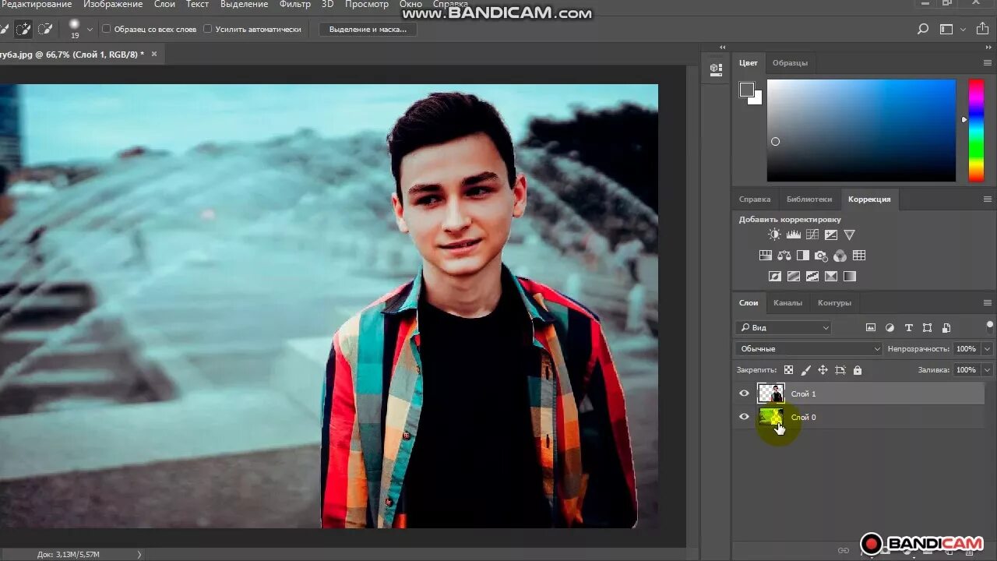Open blend mode 'Обычные' dropdown

point(809,349)
